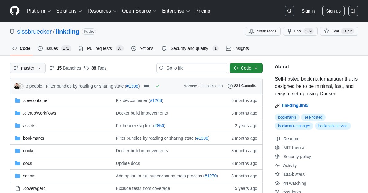Screen dimensions: 368x193
Task: Click the repository icon beside sissbruecker
Action: pos(12,32)
